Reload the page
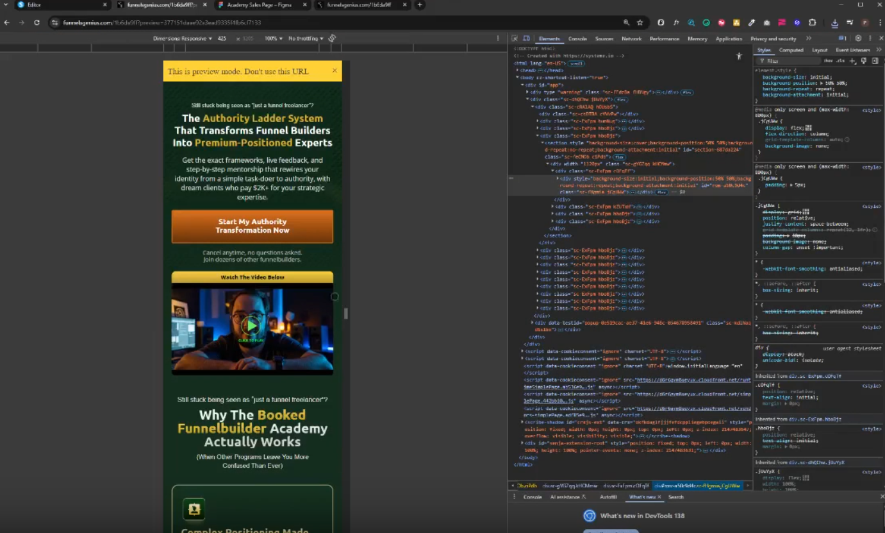Screen dimensions: 885x533 coord(37,22)
